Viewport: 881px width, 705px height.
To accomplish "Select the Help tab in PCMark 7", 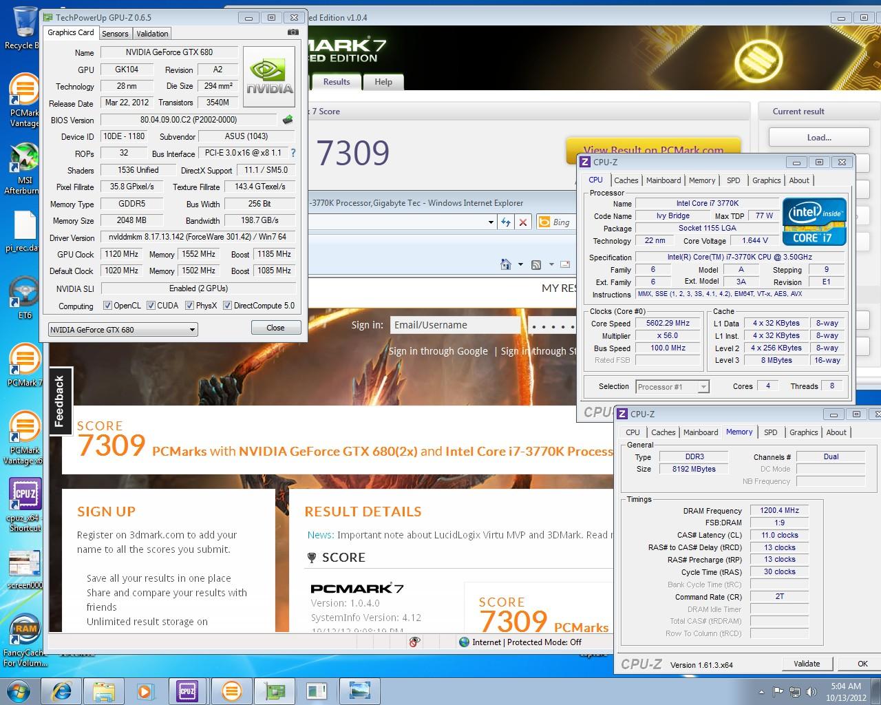I will [x=383, y=82].
